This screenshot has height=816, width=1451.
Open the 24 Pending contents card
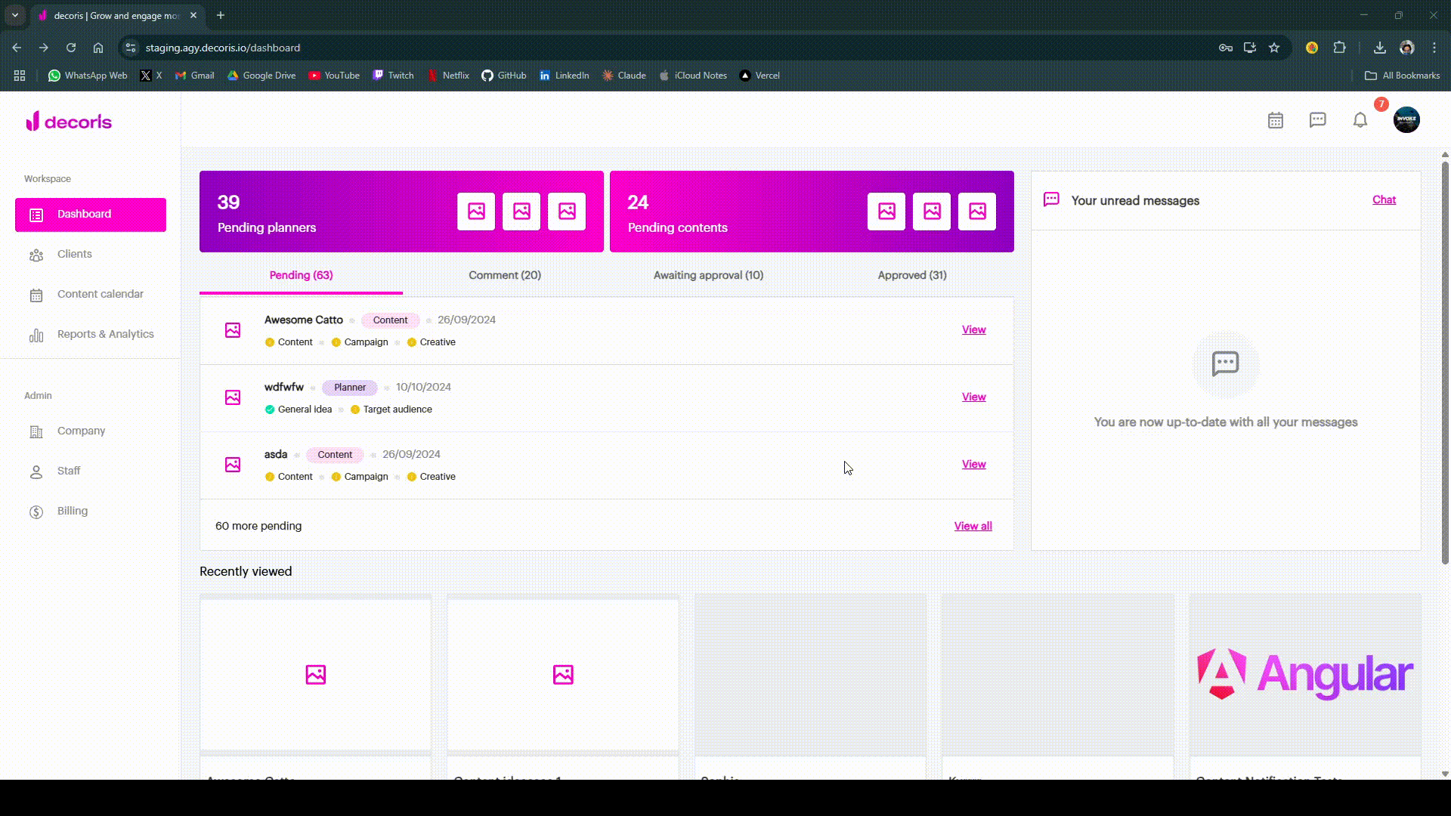(812, 212)
